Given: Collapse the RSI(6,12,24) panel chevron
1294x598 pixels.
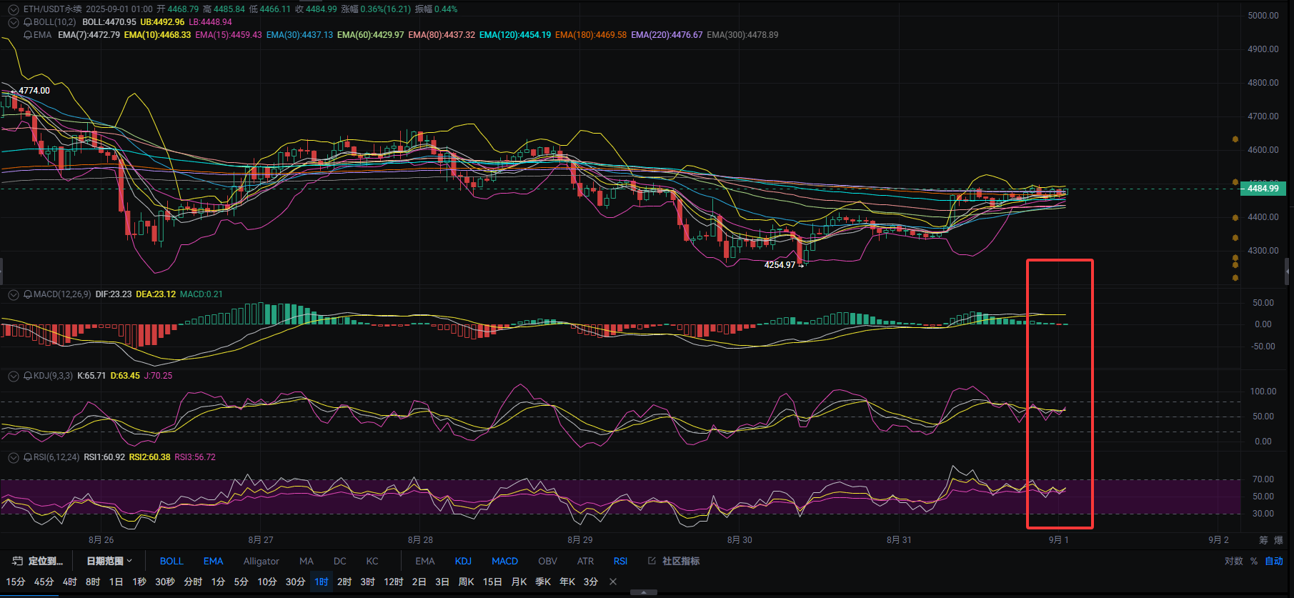Looking at the screenshot, I should [x=14, y=457].
